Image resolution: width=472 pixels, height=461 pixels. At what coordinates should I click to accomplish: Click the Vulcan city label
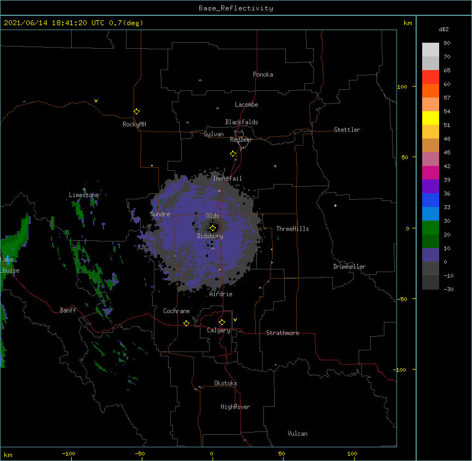(x=297, y=434)
